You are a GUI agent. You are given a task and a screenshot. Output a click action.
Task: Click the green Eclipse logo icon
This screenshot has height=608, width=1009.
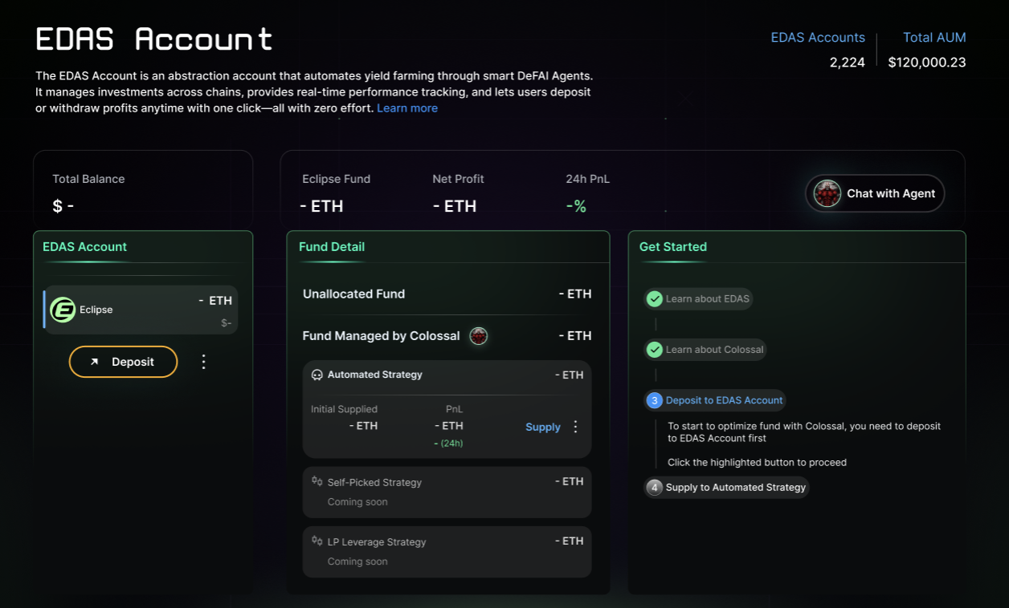[63, 310]
